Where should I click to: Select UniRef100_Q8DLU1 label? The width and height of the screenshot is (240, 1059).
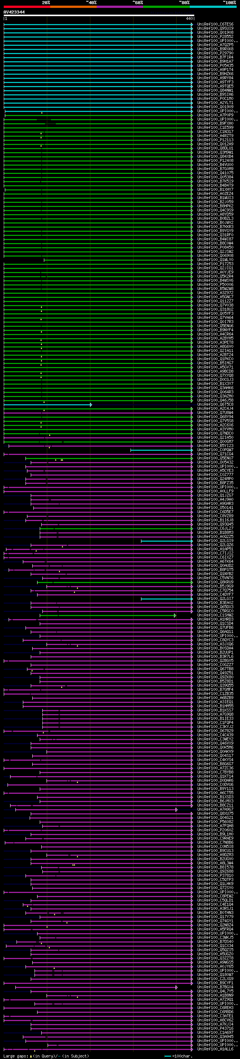point(215,148)
